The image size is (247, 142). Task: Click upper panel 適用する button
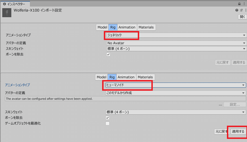click(x=239, y=63)
